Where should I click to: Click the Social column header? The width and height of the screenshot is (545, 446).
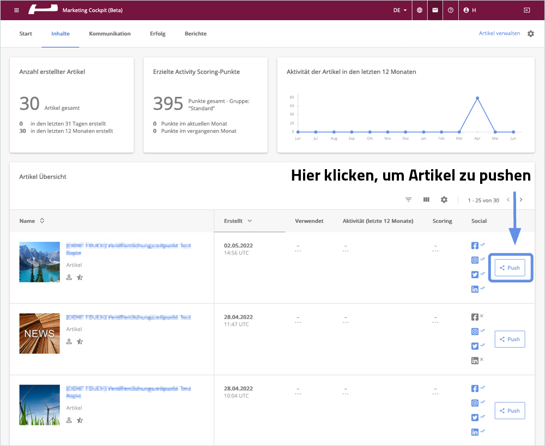(479, 221)
